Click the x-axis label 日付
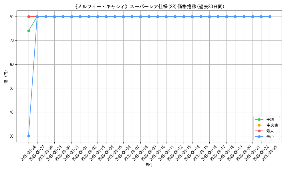Viewport: 286px width, 171px height. [x=149, y=165]
